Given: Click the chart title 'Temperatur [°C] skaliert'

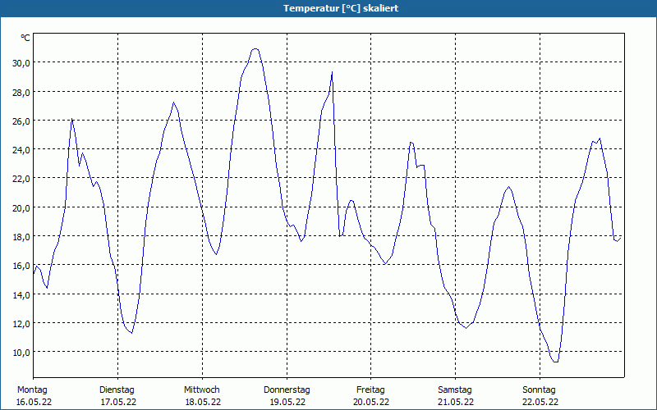Looking at the screenshot, I should click(x=328, y=8).
